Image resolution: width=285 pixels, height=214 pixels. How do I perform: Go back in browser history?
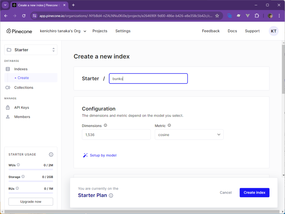6,16
